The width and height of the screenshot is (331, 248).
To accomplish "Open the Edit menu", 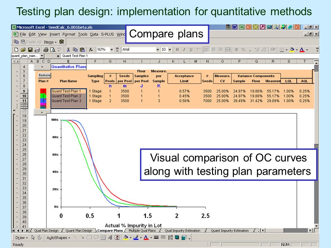I will 32,34.
